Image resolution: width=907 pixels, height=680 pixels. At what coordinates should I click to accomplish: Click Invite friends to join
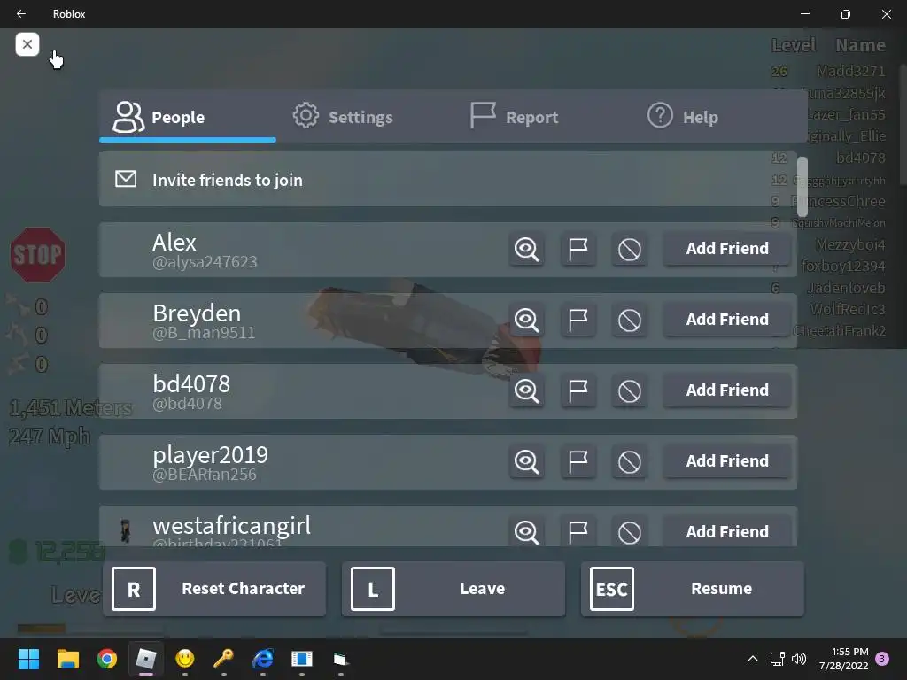tap(447, 180)
